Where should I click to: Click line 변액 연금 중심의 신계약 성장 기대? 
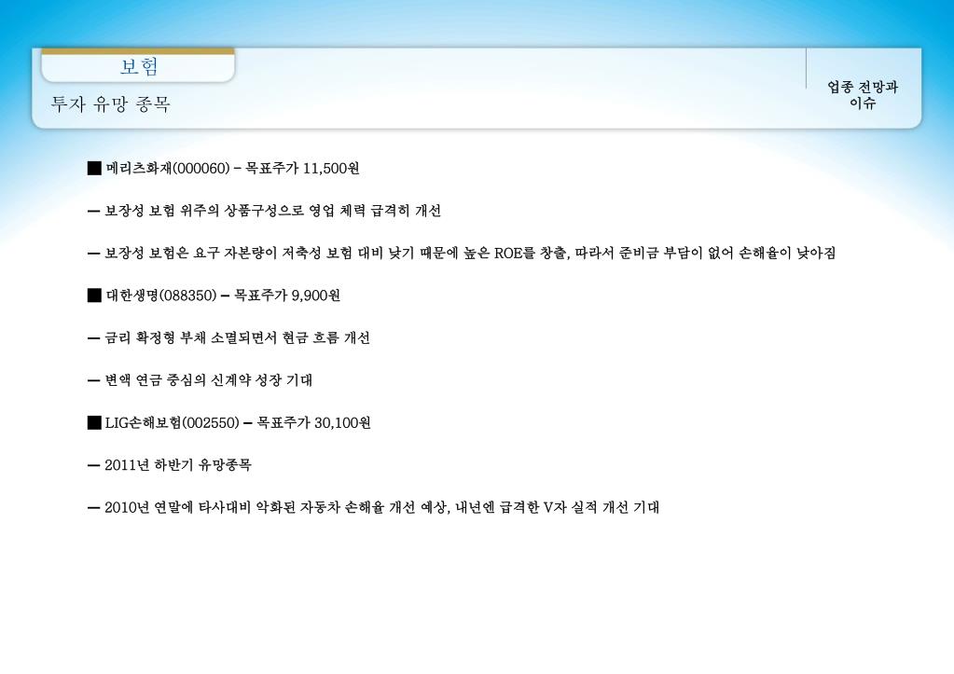click(x=200, y=380)
